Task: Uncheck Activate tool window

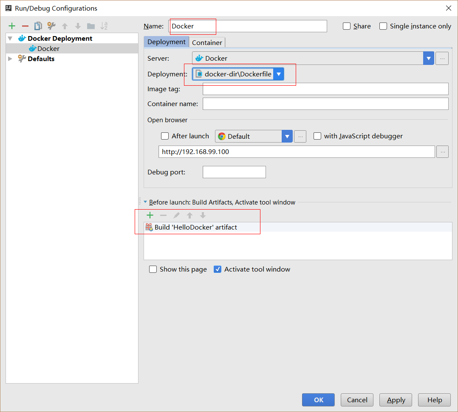Action: click(x=218, y=269)
